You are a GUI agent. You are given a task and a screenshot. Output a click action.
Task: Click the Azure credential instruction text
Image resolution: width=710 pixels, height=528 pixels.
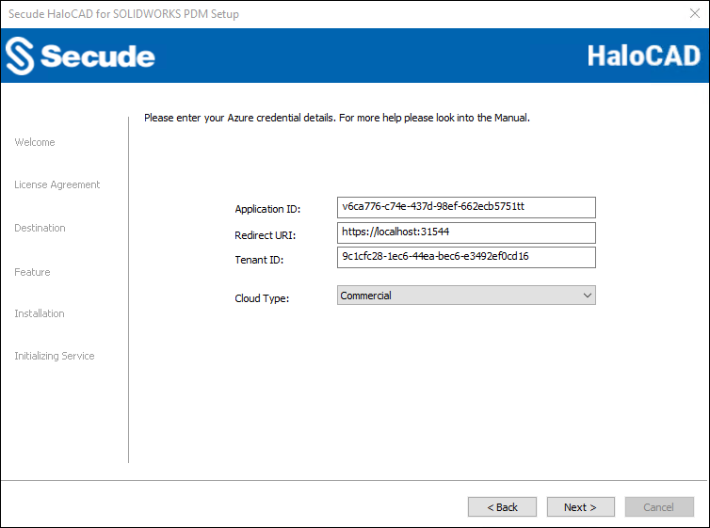tap(337, 119)
